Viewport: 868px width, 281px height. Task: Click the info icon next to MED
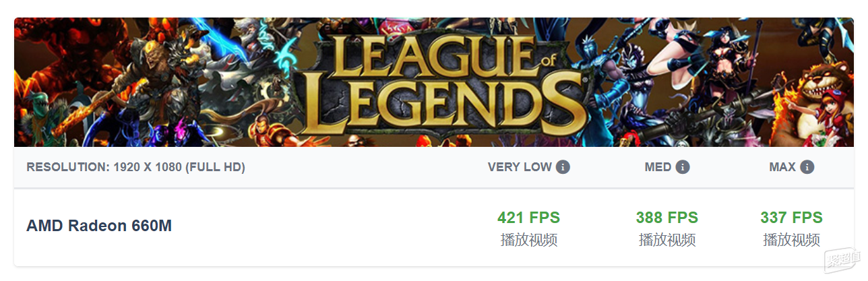[x=683, y=167]
